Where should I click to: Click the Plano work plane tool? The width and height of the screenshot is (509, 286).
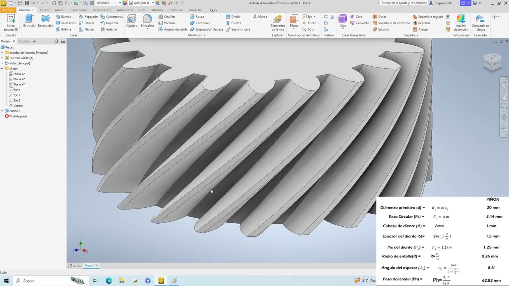[x=294, y=21]
